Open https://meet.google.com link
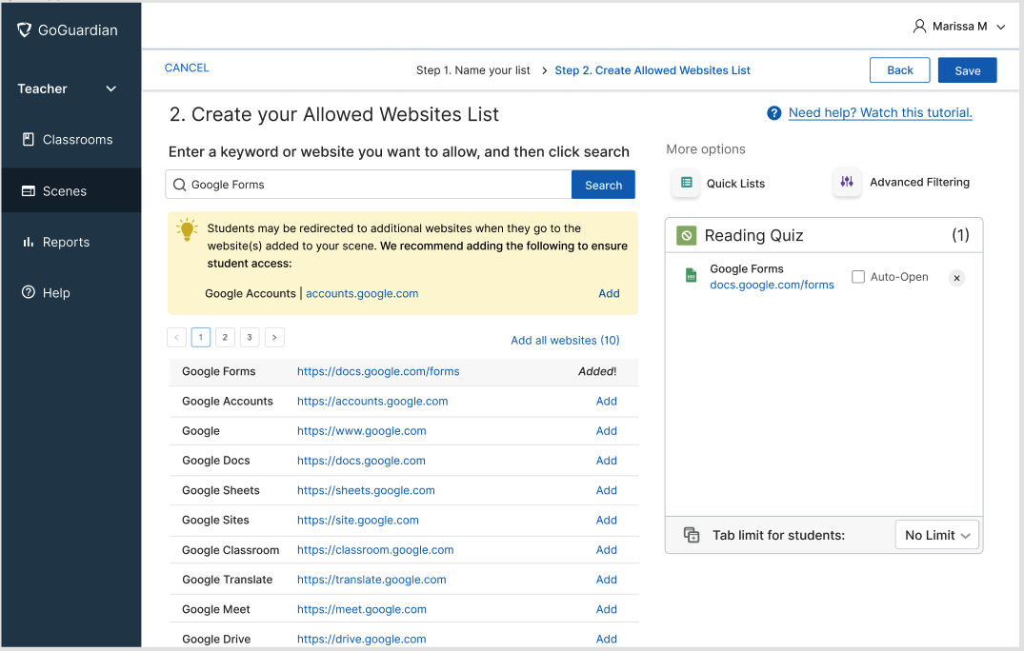This screenshot has width=1024, height=651. click(x=361, y=609)
